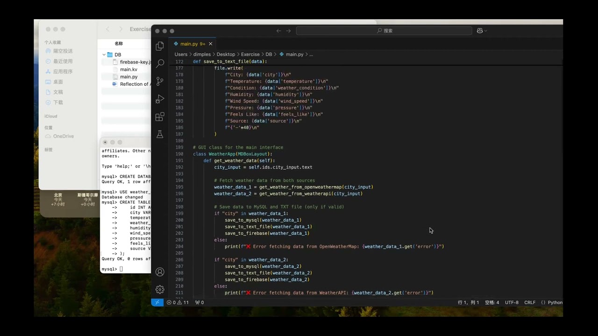Change file encoding UTF-8
Image resolution: width=598 pixels, height=336 pixels.
[512, 302]
